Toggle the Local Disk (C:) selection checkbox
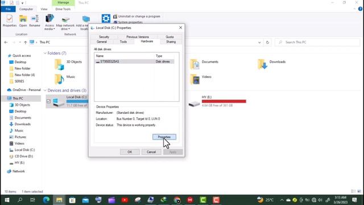364x205 pixels. click(x=48, y=101)
